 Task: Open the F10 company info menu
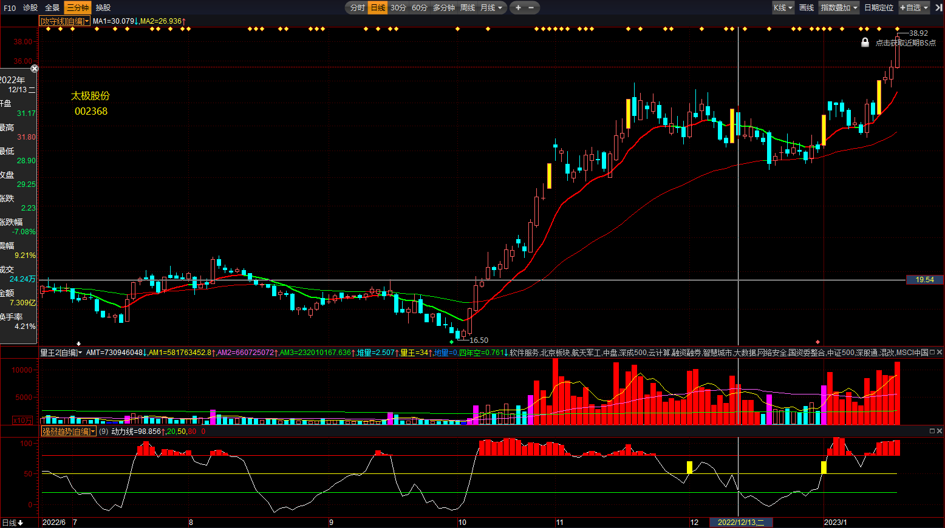(10, 8)
